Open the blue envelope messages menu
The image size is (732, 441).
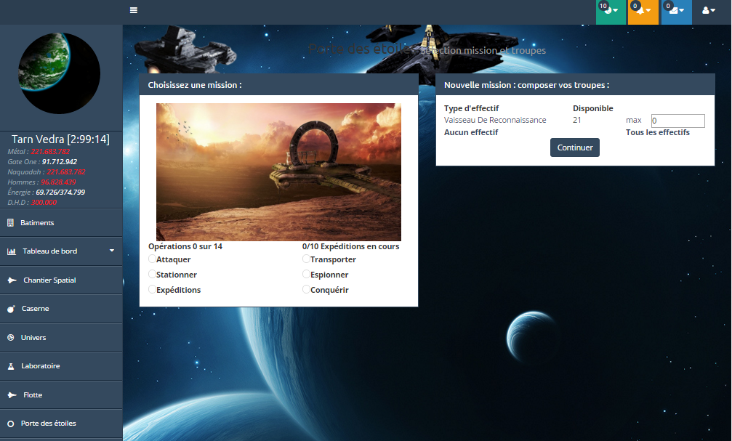click(x=677, y=12)
